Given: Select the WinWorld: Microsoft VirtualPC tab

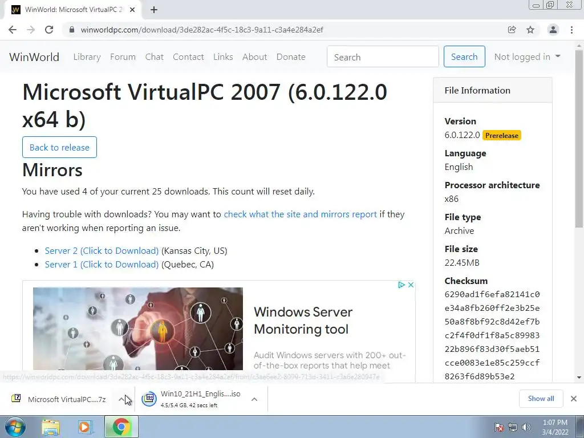Looking at the screenshot, I should tap(73, 10).
